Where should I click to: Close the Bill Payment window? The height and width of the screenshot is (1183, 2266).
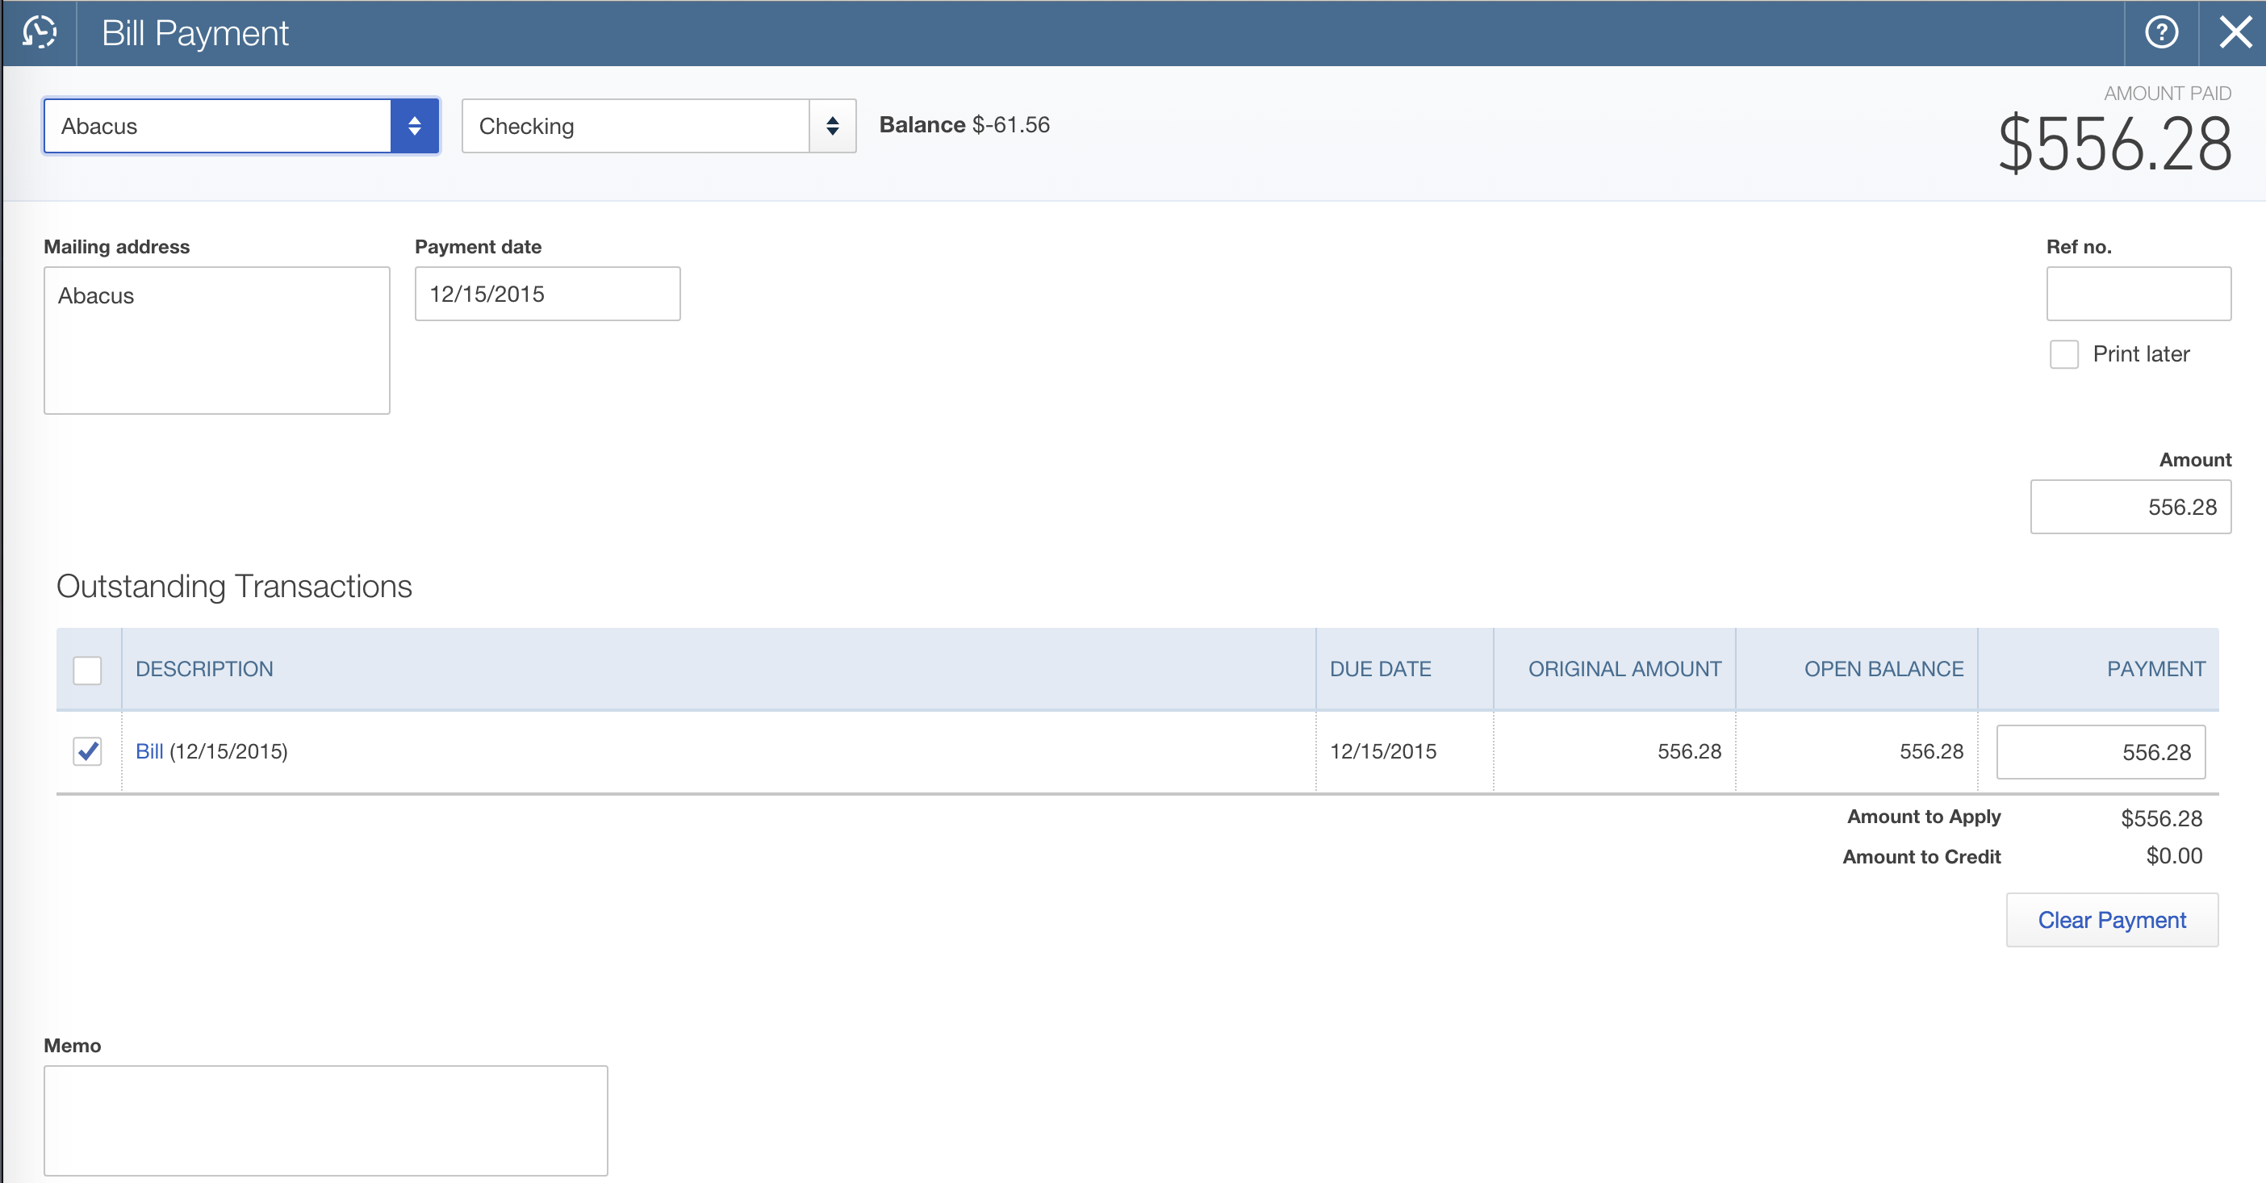[x=2235, y=32]
